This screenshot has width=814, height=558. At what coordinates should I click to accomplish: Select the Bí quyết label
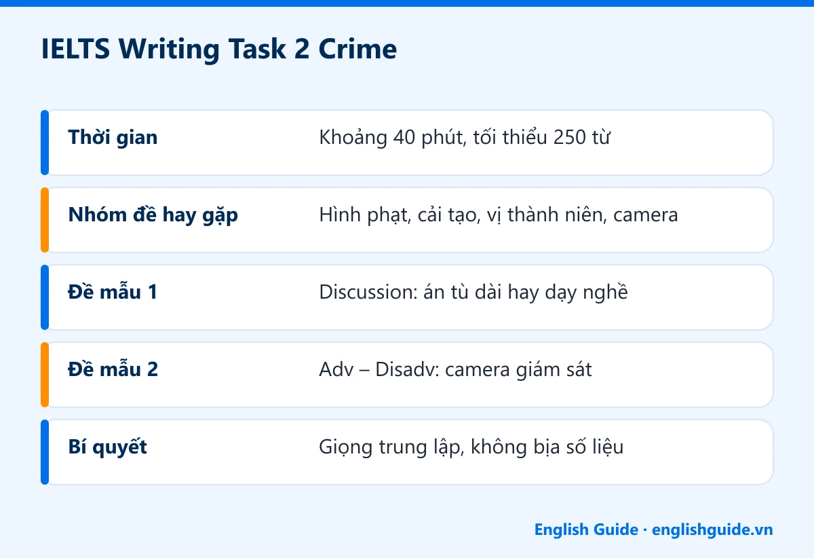click(x=108, y=448)
